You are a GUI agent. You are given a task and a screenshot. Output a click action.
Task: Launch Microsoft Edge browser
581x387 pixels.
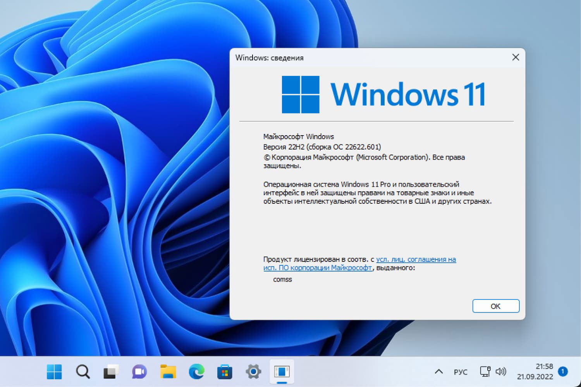click(196, 372)
